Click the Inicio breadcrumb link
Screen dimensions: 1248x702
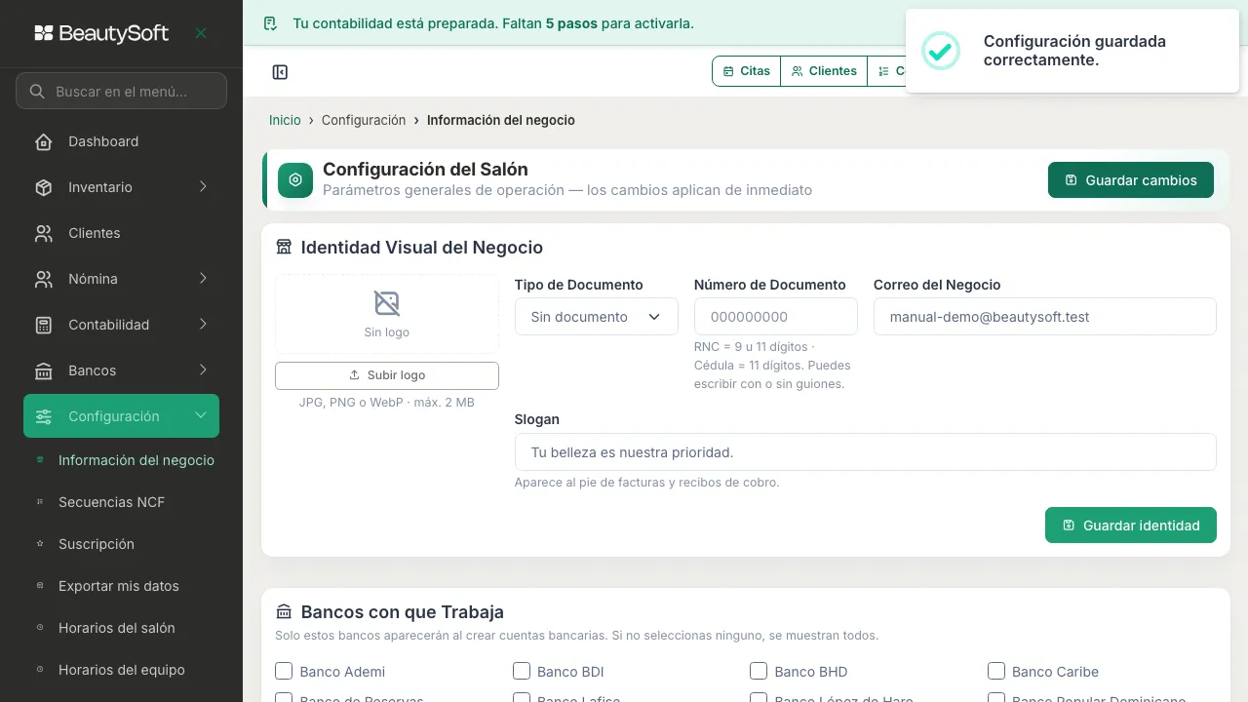coord(285,120)
